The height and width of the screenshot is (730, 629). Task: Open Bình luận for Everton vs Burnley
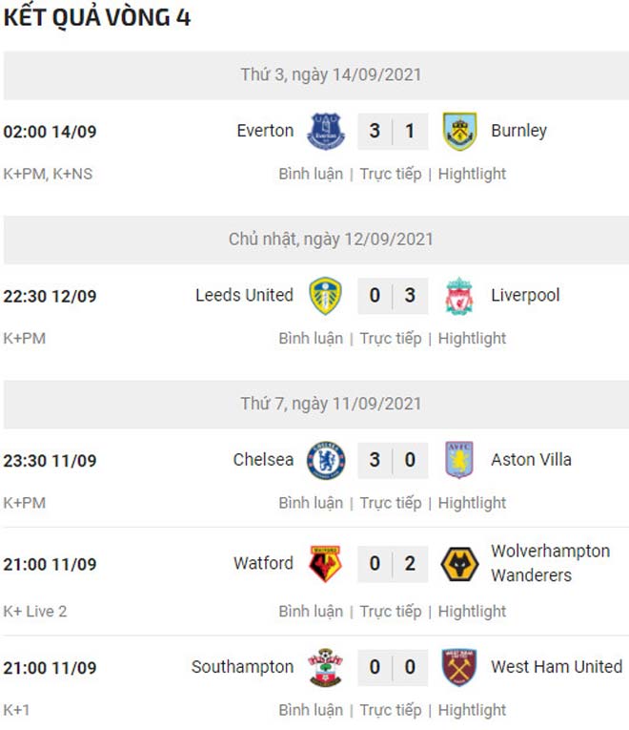point(311,174)
